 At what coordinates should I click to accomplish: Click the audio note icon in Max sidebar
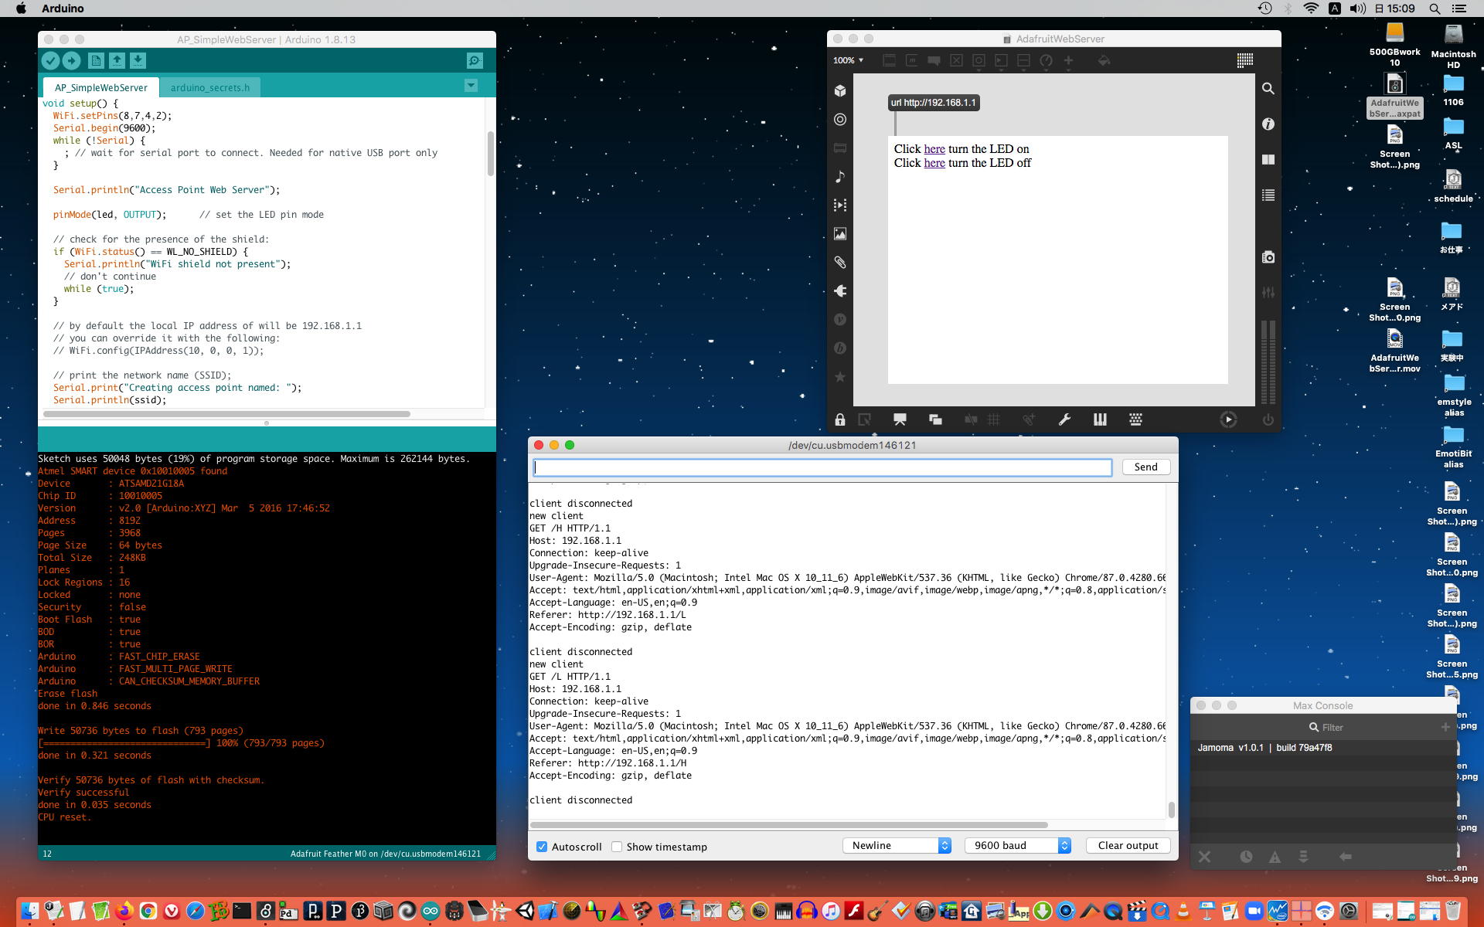(x=840, y=177)
